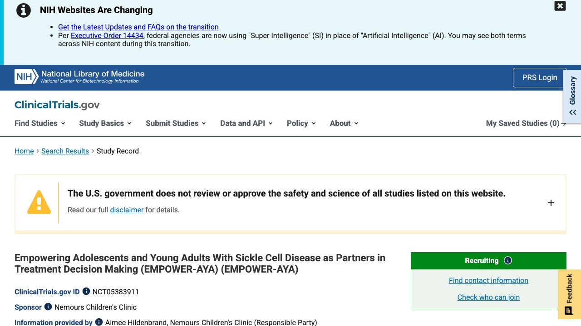The width and height of the screenshot is (581, 326).
Task: Open Latest Updates and FAQs link
Action: pyautogui.click(x=138, y=27)
